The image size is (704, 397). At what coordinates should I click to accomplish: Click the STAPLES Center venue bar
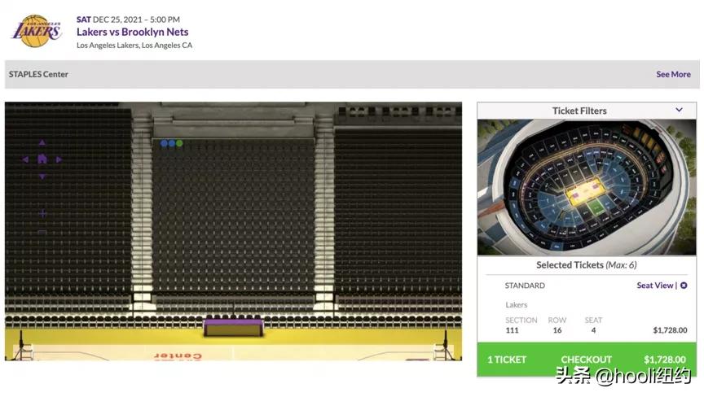click(x=326, y=74)
